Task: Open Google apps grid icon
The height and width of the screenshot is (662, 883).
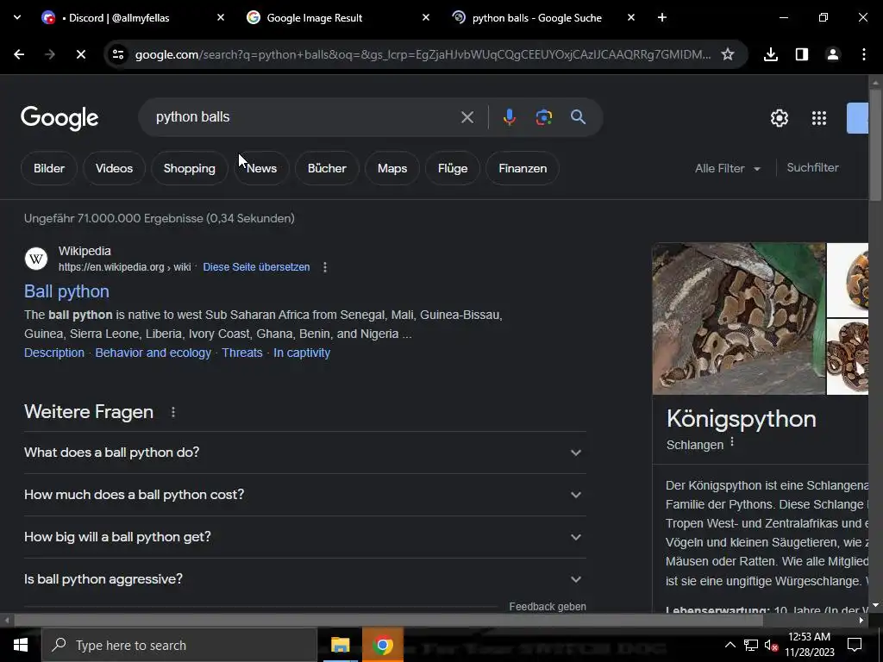Action: (819, 118)
